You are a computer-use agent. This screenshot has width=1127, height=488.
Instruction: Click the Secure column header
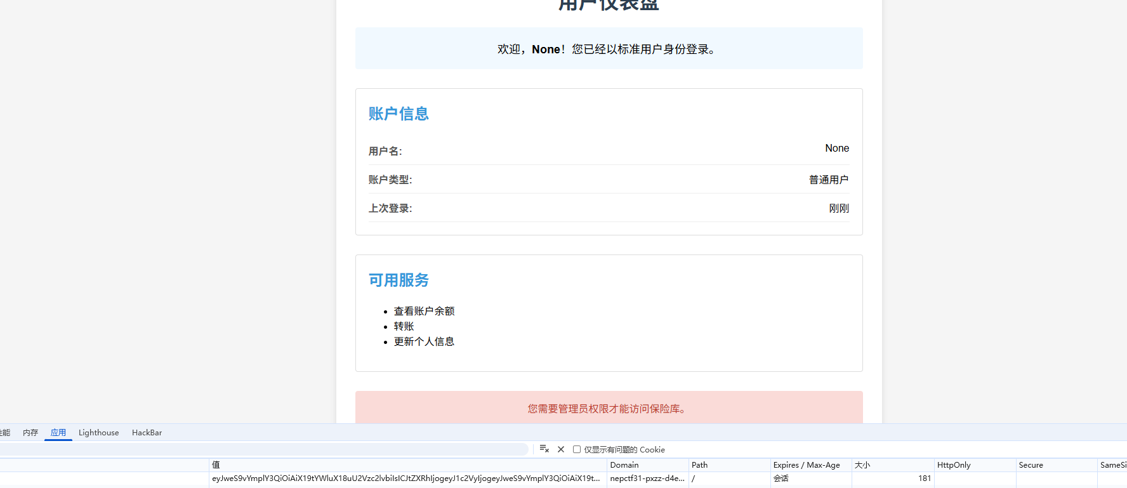coord(1055,465)
